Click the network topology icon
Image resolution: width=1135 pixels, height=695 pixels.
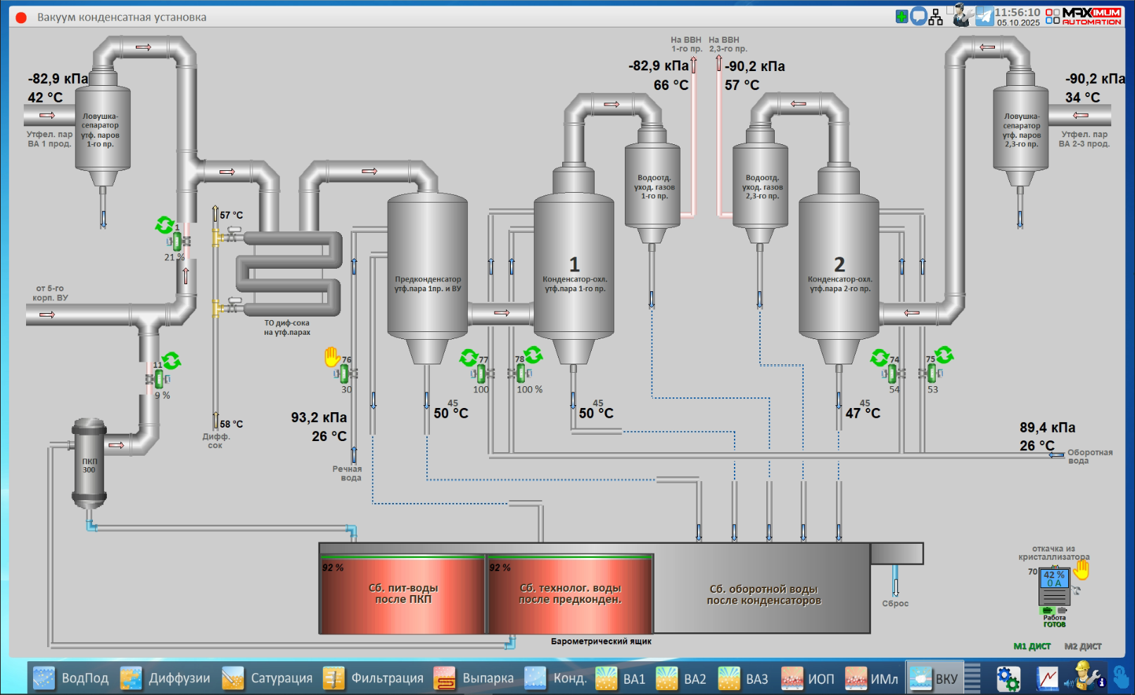click(x=935, y=17)
